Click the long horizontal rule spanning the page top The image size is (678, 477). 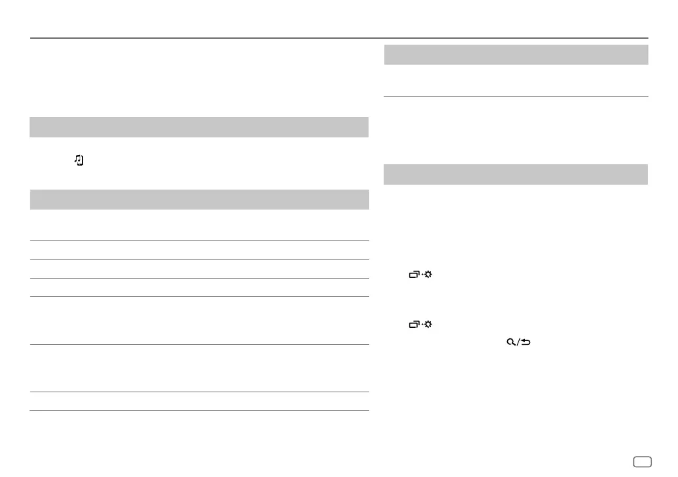pos(339,38)
